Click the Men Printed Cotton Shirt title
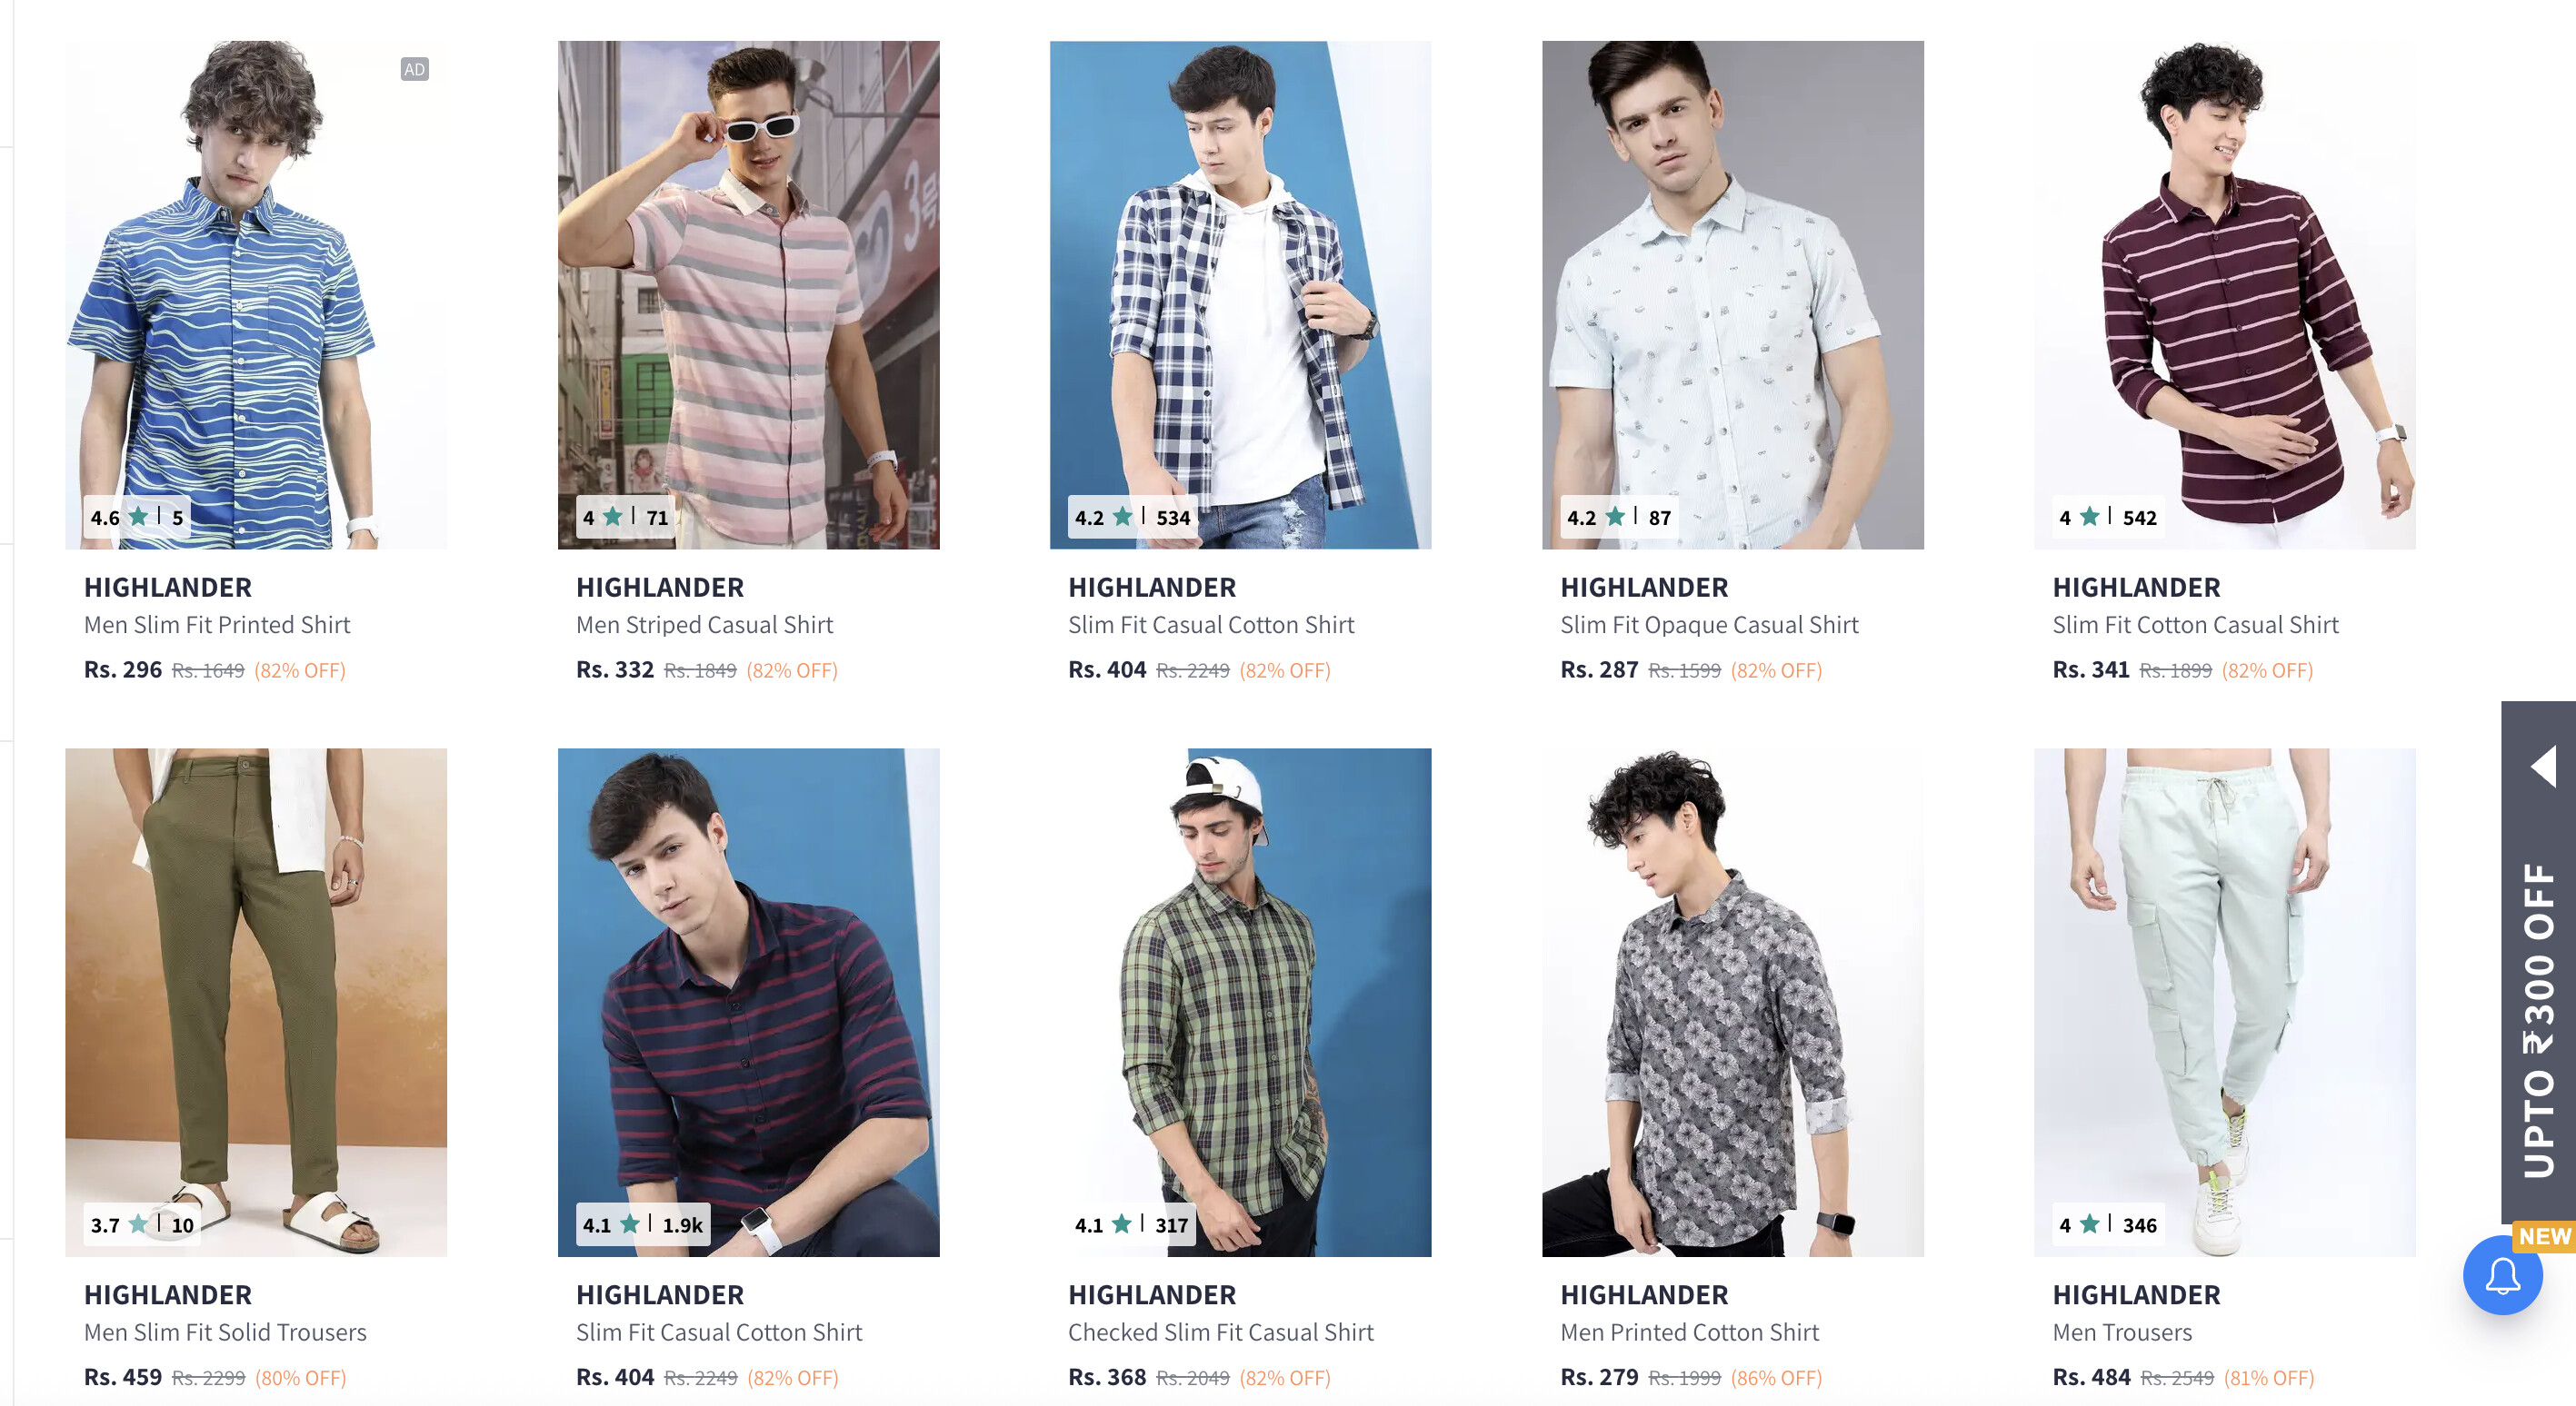Screen dimensions: 2576x1406 [x=1689, y=1333]
